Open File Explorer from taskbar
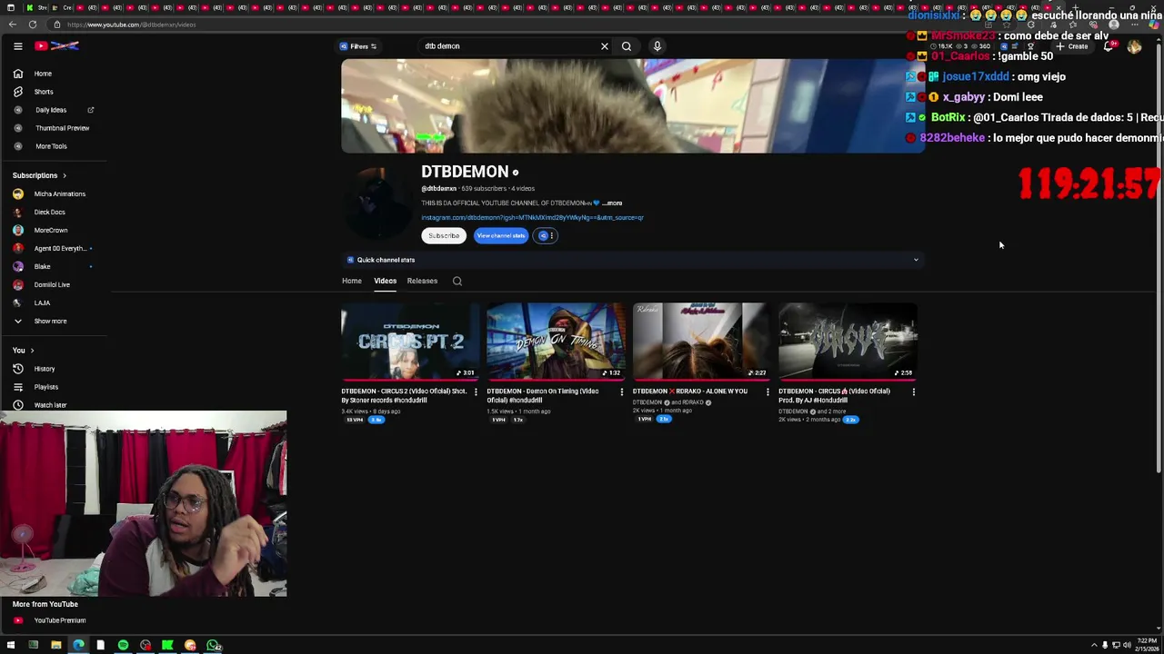Screen dimensions: 1164x654 55,646
